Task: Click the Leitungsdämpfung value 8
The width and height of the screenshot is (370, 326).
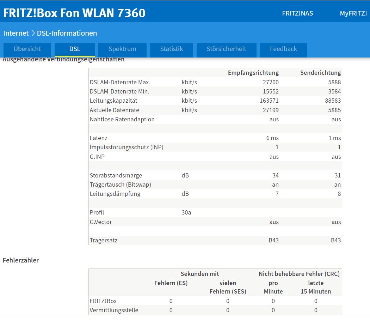Action: [x=339, y=194]
